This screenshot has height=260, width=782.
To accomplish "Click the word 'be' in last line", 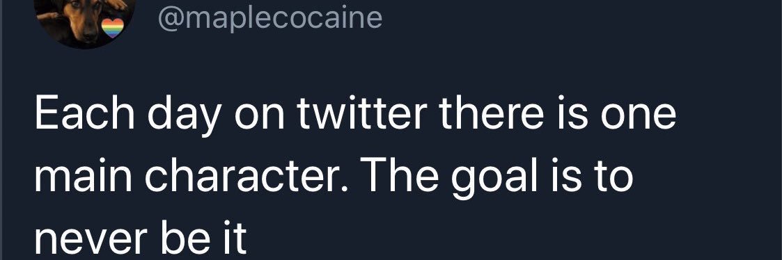I will click(185, 239).
